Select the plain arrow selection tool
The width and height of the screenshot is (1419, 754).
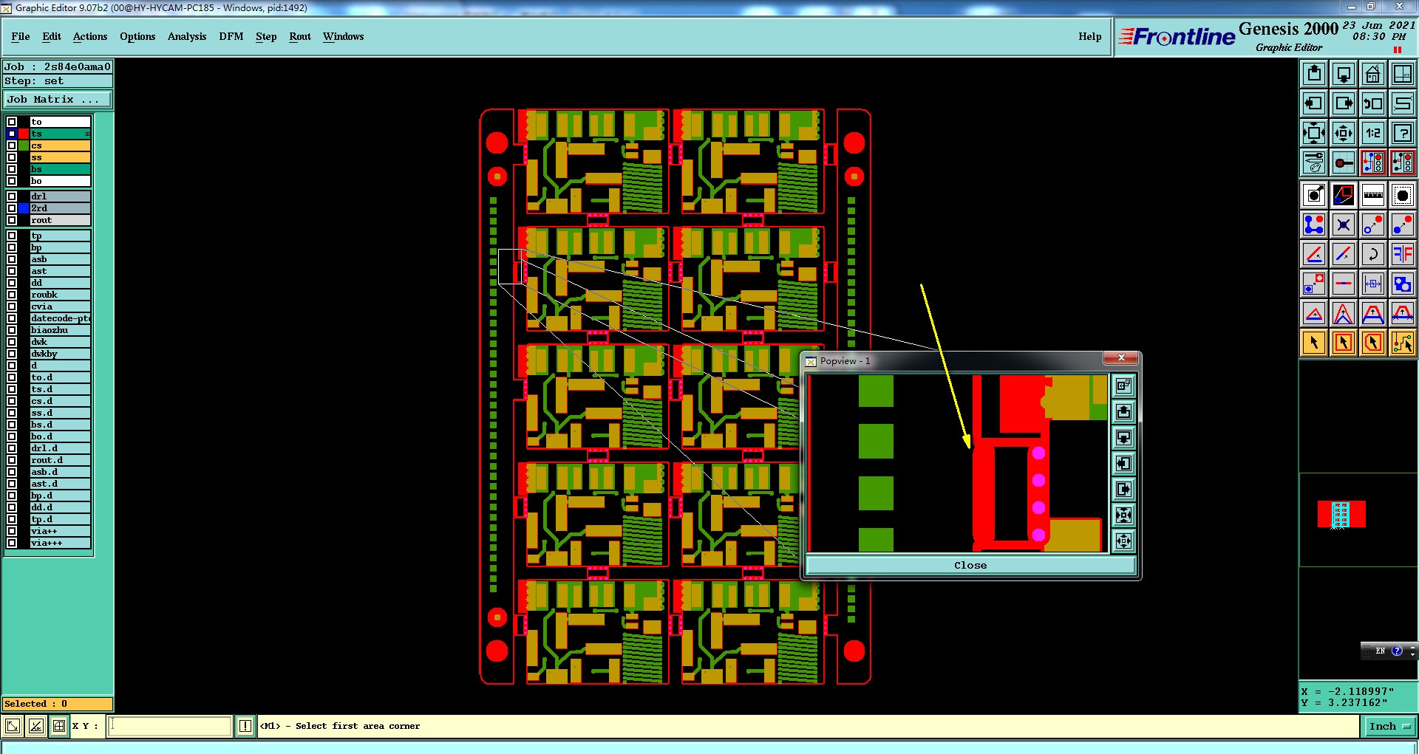(x=1314, y=343)
